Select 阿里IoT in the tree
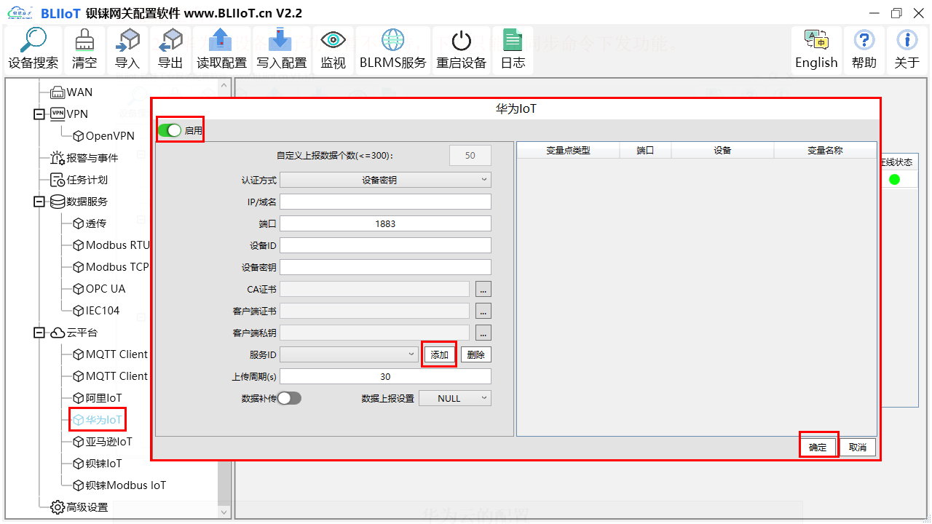This screenshot has height=524, width=932. tap(98, 398)
